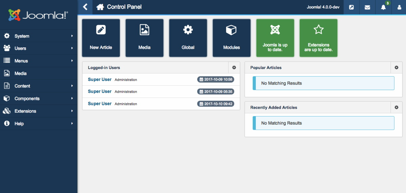Open the private messages envelope icon
This screenshot has height=193, width=406.
[x=367, y=7]
